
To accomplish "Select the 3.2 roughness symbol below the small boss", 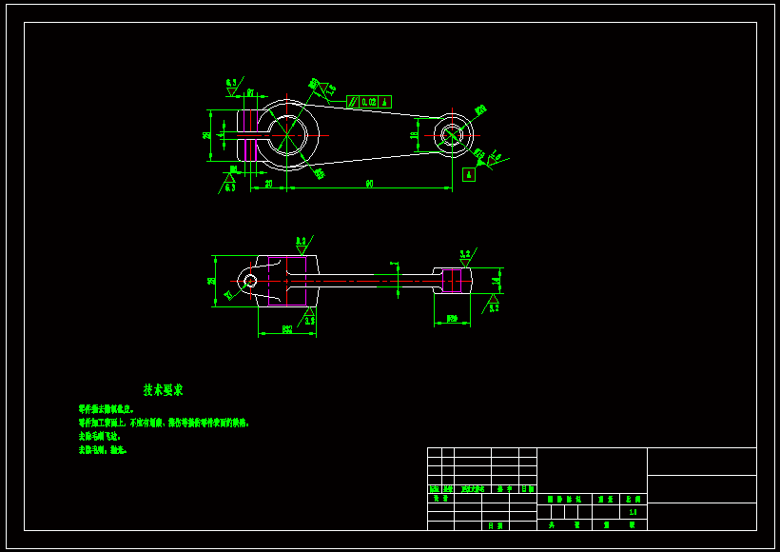I will pyautogui.click(x=492, y=304).
